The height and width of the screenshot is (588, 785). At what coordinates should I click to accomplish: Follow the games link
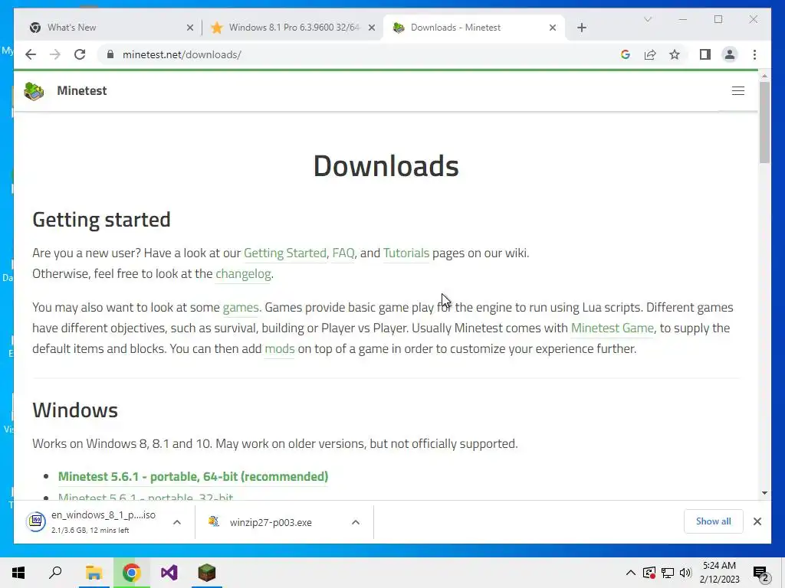point(240,307)
